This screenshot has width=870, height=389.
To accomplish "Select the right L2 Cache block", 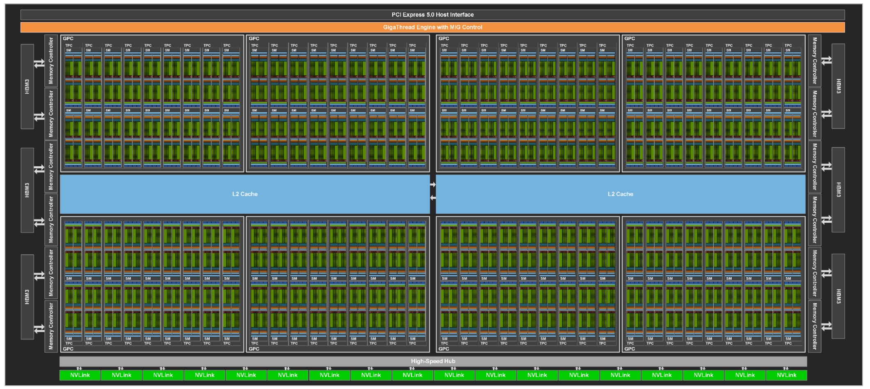I will point(620,194).
